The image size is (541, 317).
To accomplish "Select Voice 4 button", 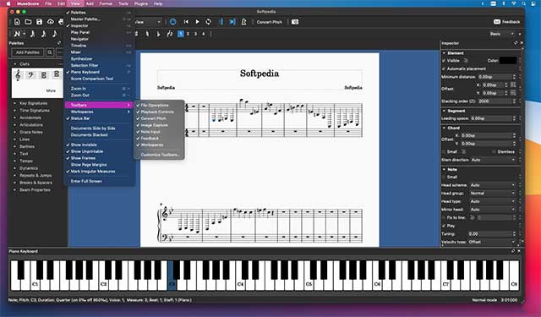I will (203, 34).
